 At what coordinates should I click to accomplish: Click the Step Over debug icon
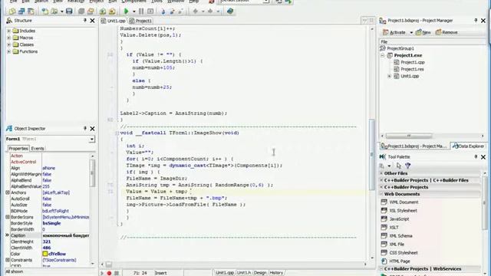(x=172, y=11)
